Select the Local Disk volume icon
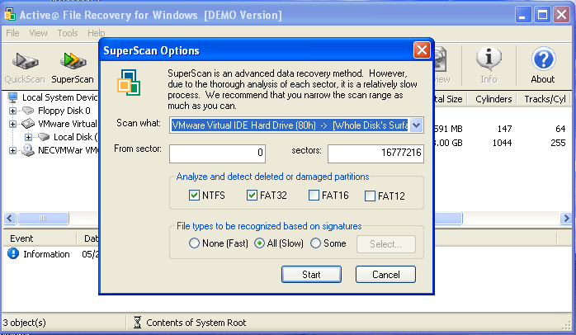Image resolution: width=576 pixels, height=335 pixels. [x=44, y=137]
